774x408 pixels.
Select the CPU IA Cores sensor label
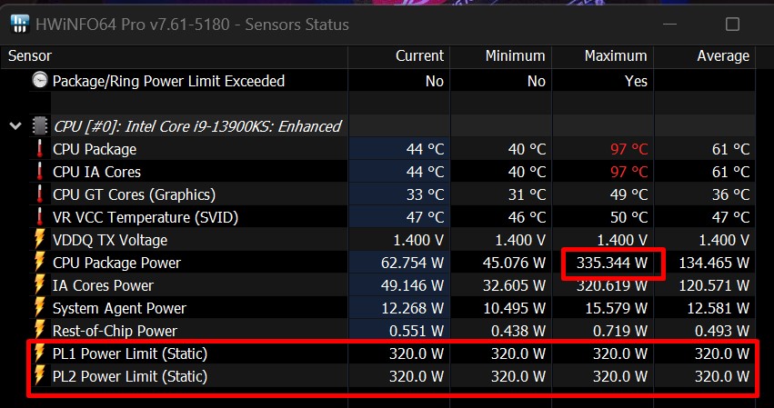tap(96, 172)
